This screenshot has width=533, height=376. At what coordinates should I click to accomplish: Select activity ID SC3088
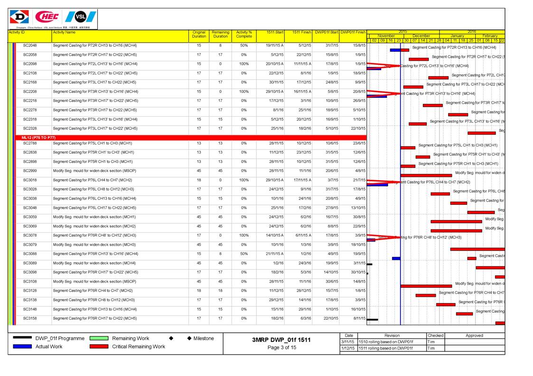tap(30, 254)
